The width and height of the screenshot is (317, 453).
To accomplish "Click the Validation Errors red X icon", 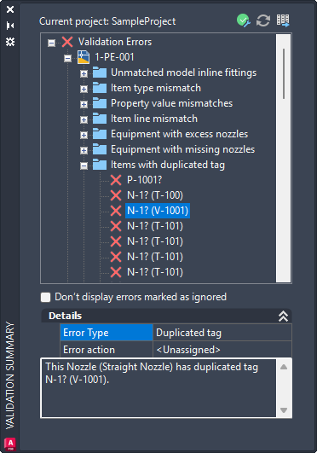I will (x=67, y=42).
